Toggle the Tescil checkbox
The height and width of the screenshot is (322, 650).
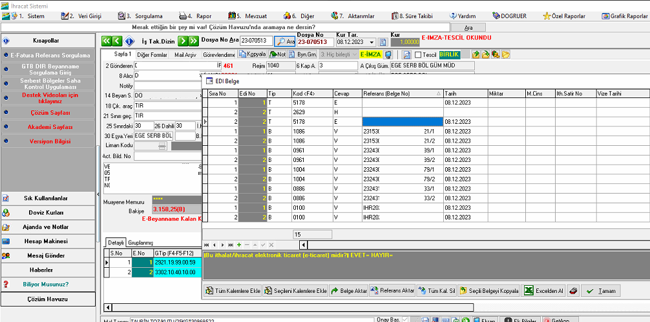click(x=417, y=55)
